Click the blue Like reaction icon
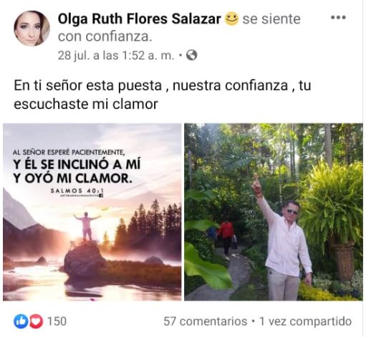Image resolution: width=366 pixels, height=337 pixels. (21, 321)
